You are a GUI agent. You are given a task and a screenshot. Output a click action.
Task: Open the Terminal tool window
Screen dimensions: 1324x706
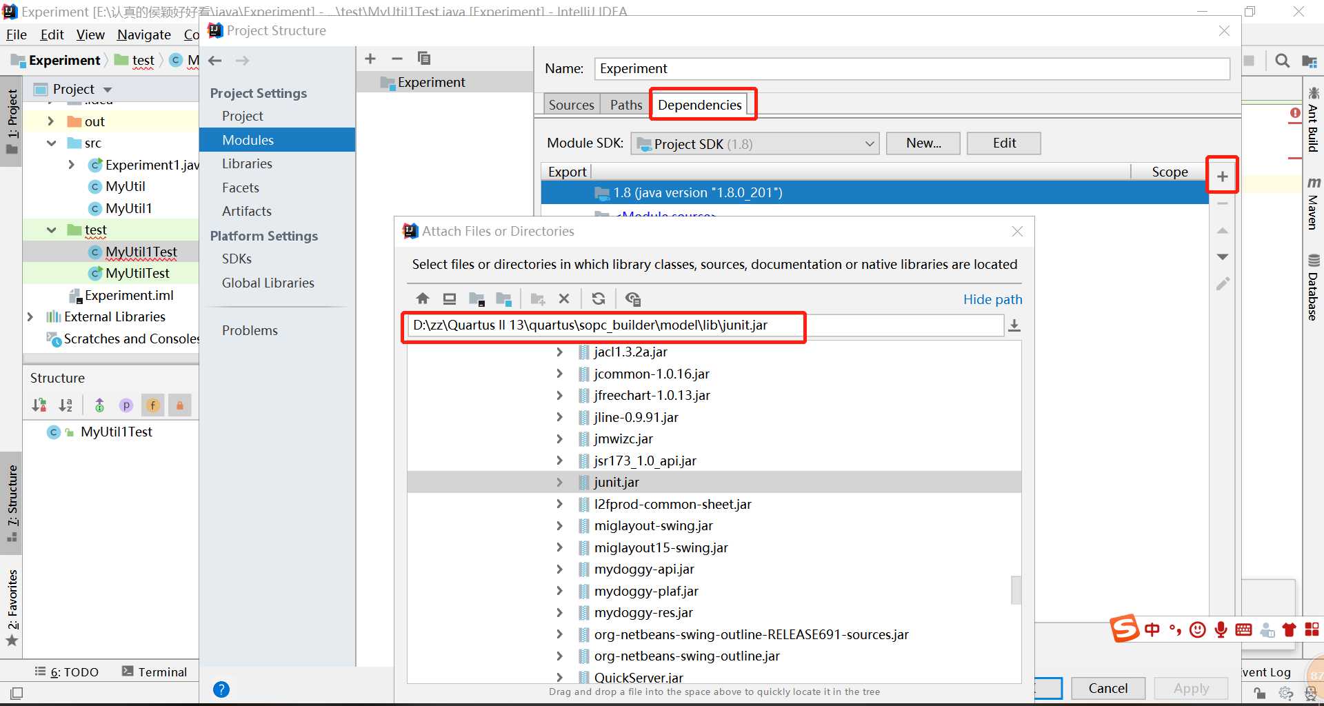click(154, 672)
